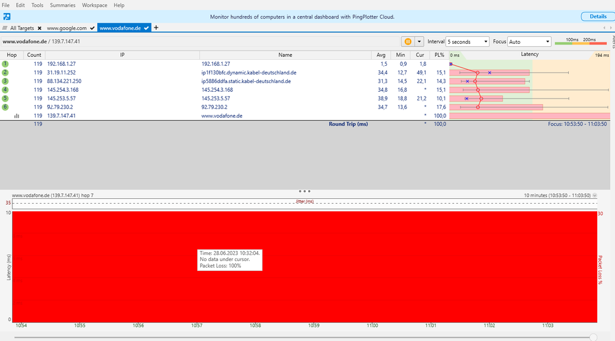This screenshot has width=615, height=341.
Task: Click the target address www.vodafone.de field
Action: click(x=200, y=41)
